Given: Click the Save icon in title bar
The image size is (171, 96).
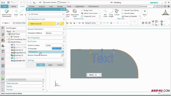Looking at the screenshot, I should point(8,2).
